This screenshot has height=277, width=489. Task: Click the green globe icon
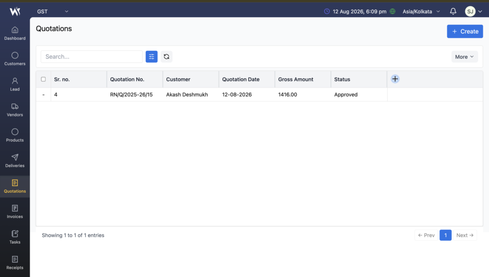click(393, 11)
